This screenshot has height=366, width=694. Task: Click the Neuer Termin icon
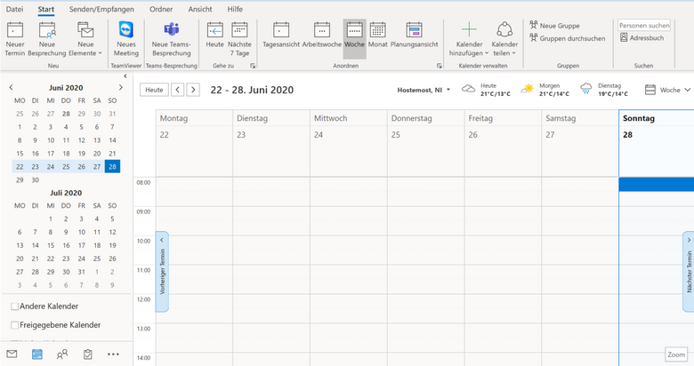(x=15, y=30)
